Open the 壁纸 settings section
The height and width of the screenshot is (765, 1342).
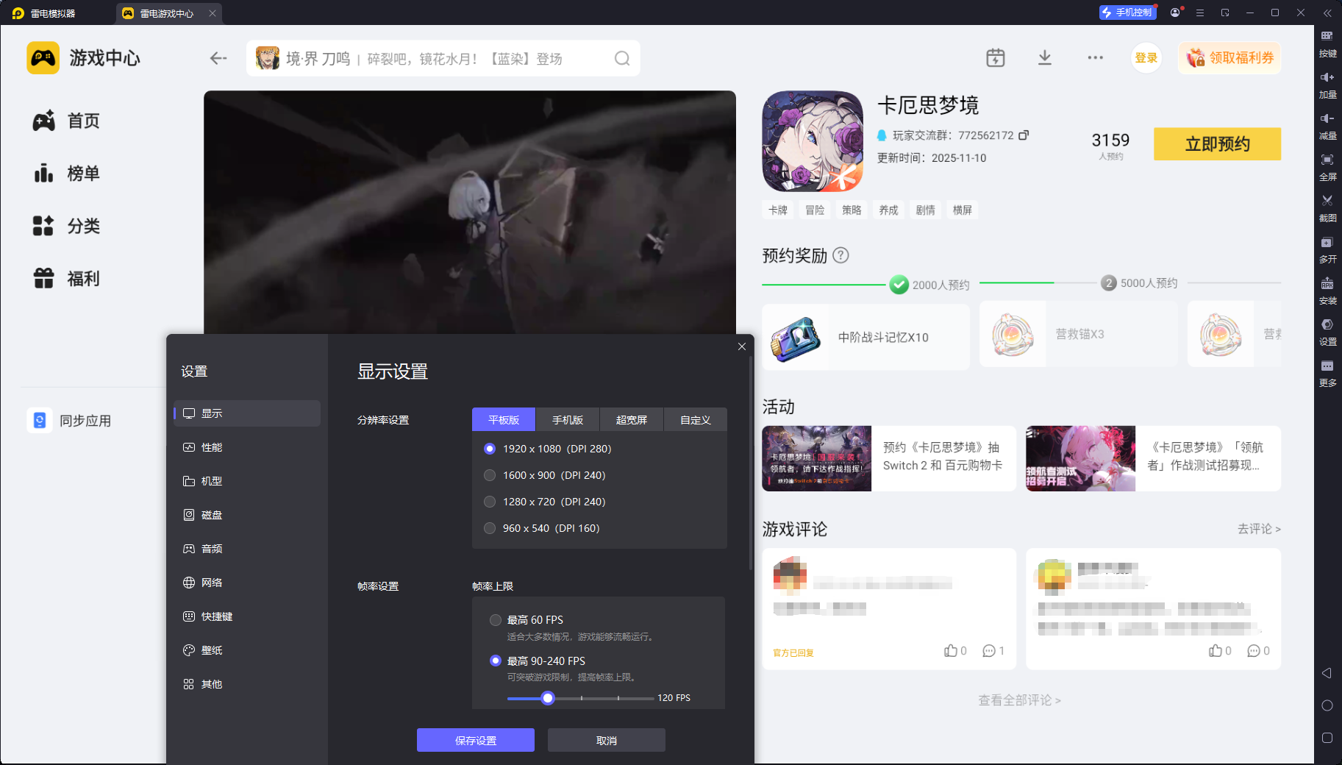click(x=247, y=650)
